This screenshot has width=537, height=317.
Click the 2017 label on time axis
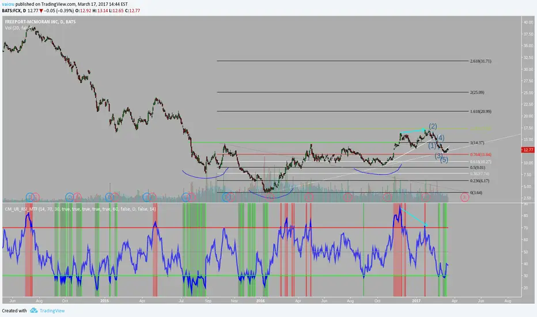click(416, 301)
